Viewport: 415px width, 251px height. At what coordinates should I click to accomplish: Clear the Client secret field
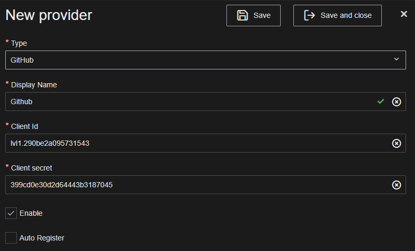tap(397, 185)
